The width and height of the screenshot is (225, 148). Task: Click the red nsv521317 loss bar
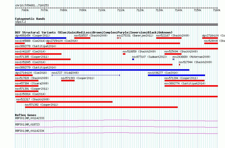64,102
